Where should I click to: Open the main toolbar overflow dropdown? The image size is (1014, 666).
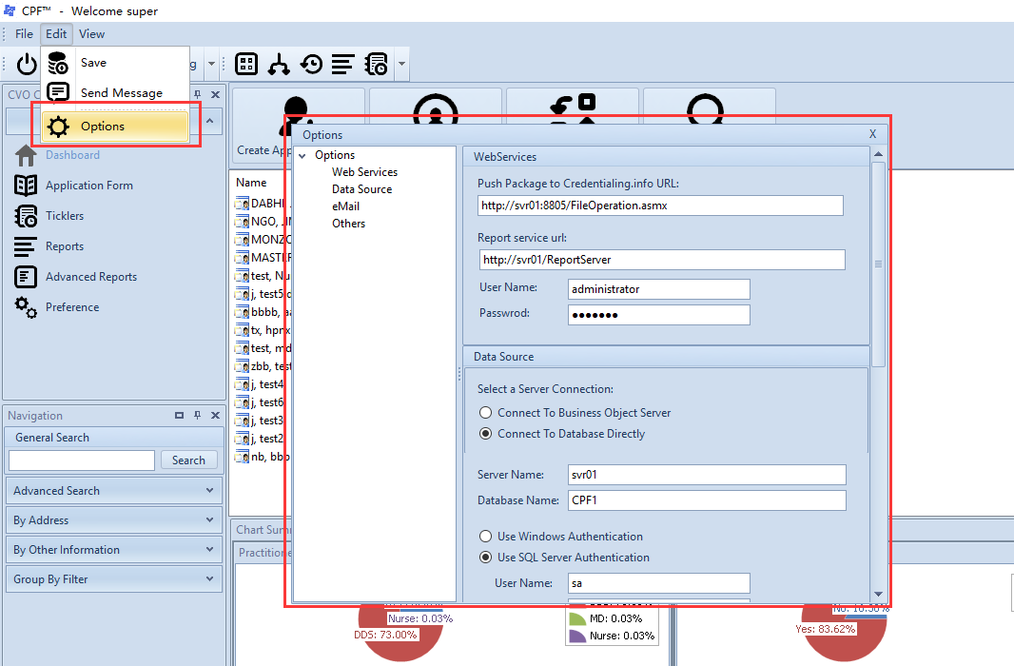point(401,64)
